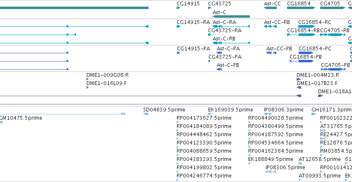
Task: Click the Ast-C gene feature bar
Action: (231, 17)
